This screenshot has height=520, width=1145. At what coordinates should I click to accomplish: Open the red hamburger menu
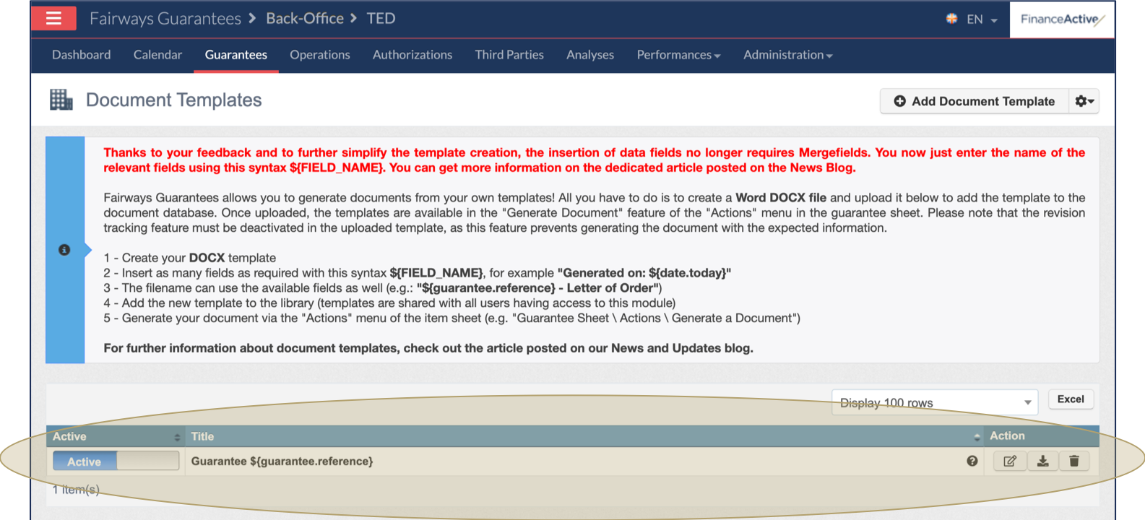tap(54, 19)
